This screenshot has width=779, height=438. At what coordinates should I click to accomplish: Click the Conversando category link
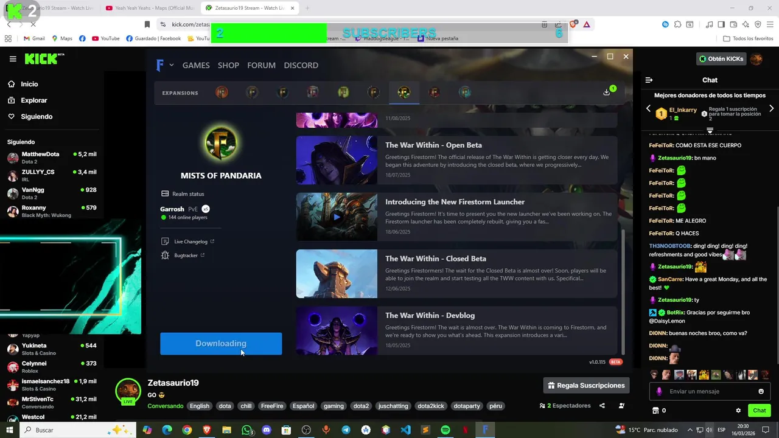(x=165, y=406)
